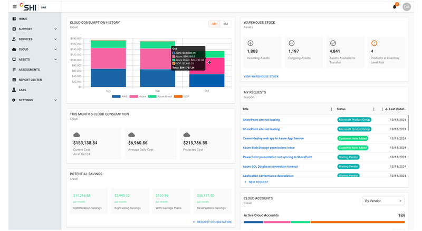Screen dimensions: 422x231
Task: Go to Home in sidebar
Action: click(x=23, y=19)
